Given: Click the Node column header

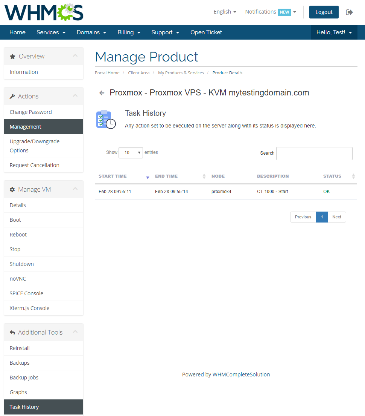Looking at the screenshot, I should (218, 176).
